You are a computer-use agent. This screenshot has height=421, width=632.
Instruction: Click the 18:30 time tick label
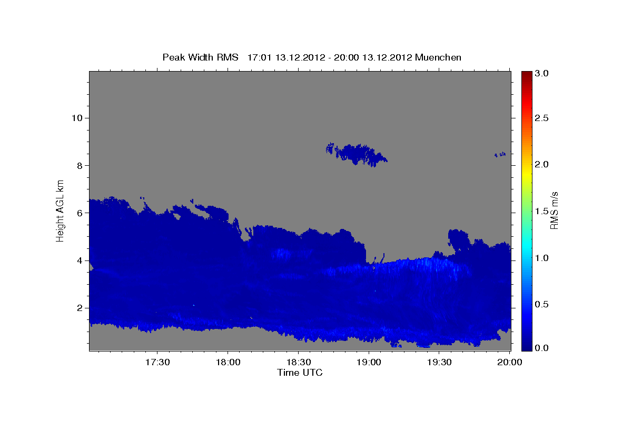click(298, 363)
